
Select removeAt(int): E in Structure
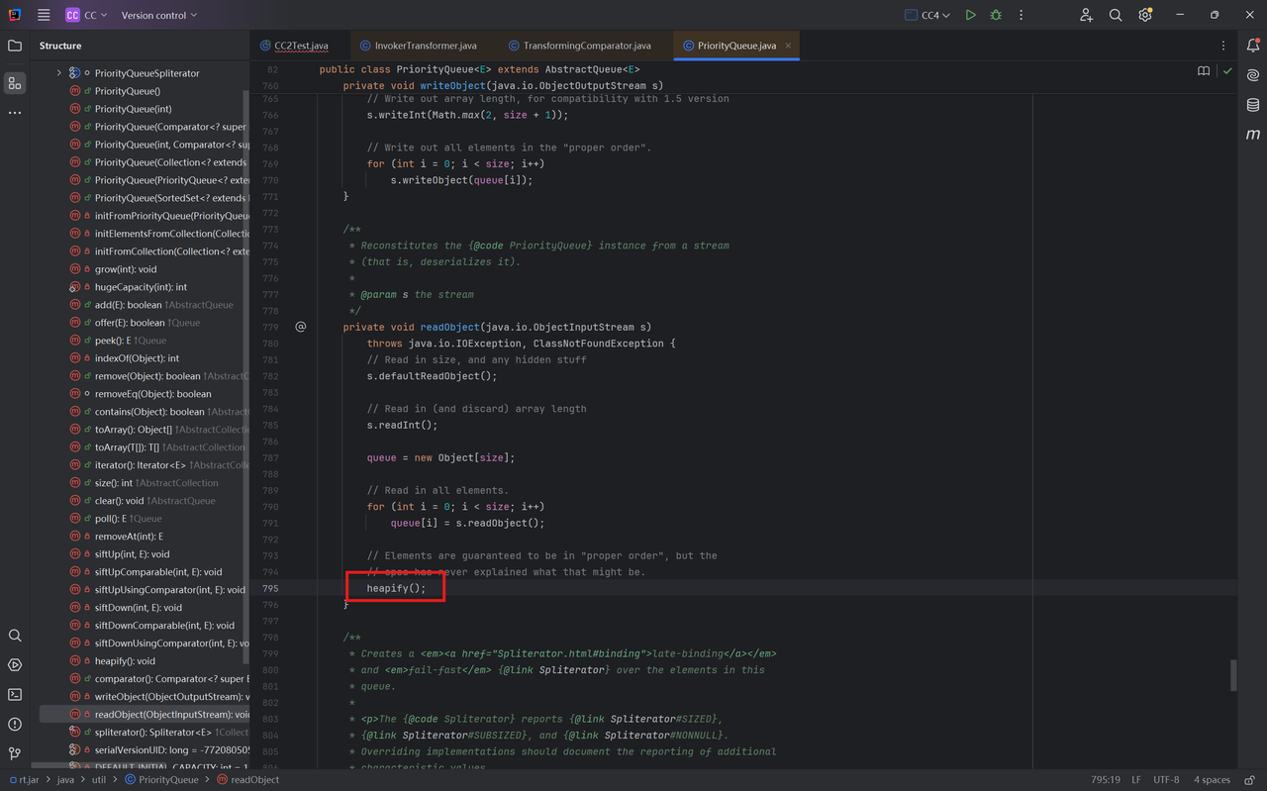(x=129, y=537)
